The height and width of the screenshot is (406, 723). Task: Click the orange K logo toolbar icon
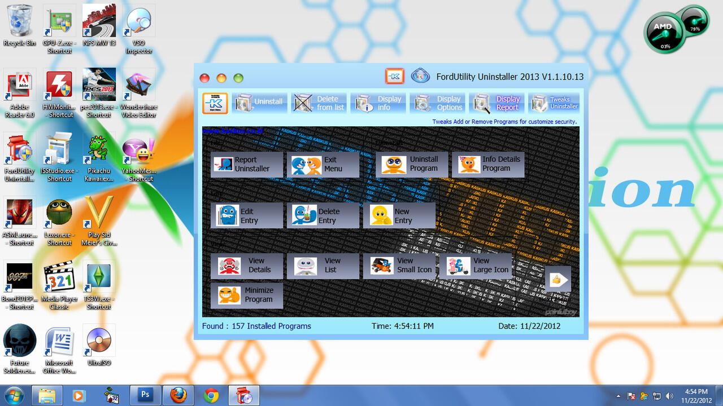(215, 103)
